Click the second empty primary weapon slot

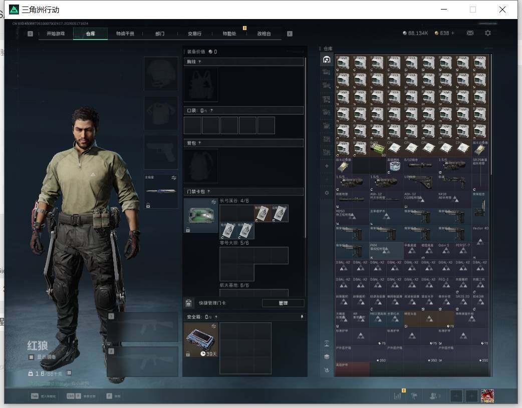142,362
